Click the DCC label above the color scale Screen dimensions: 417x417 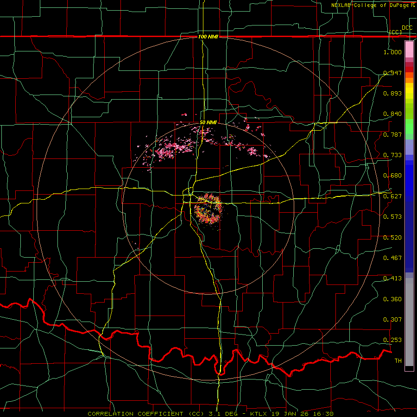407,28
